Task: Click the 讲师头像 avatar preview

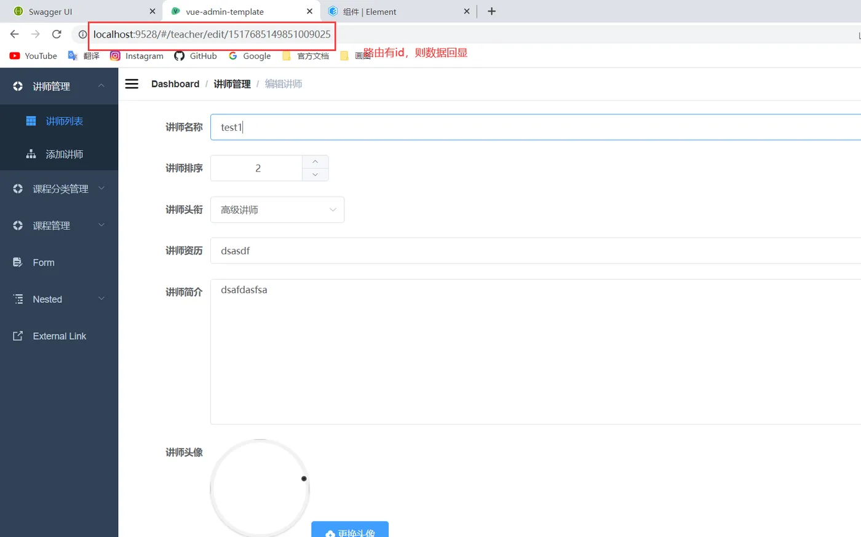Action: coord(260,489)
